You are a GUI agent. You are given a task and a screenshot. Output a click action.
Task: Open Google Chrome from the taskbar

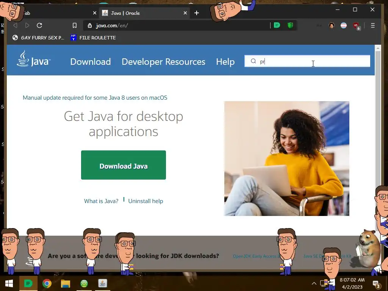(x=47, y=283)
